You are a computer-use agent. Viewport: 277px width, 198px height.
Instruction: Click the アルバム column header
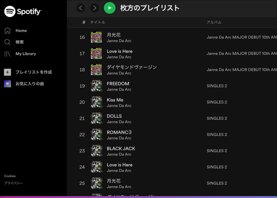coord(214,22)
